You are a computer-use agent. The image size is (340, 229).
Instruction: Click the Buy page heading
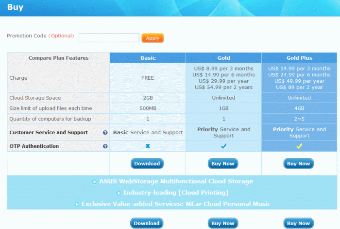(x=15, y=7)
